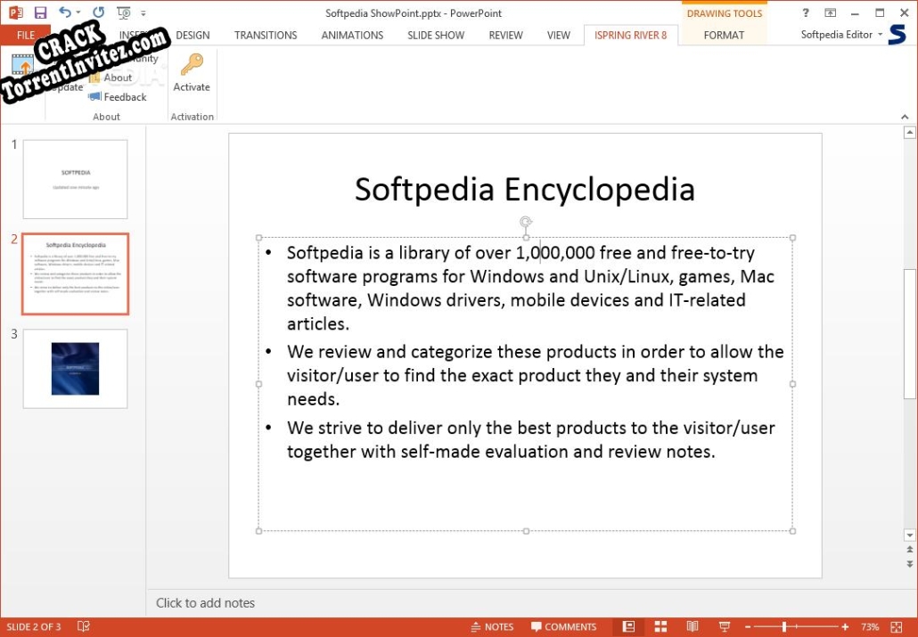Open PowerPoint Help question mark icon
The image size is (918, 637).
point(806,13)
